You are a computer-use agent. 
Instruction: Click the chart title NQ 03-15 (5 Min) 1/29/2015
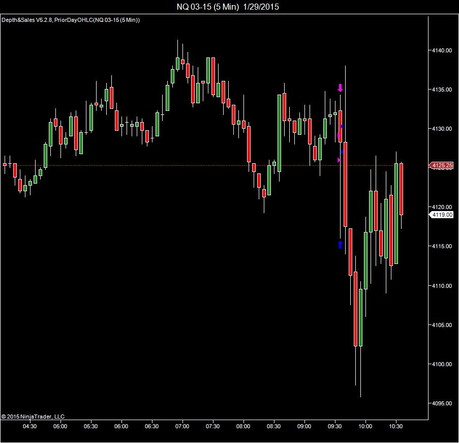(228, 7)
